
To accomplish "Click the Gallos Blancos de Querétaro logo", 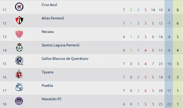I will pyautogui.click(x=19, y=61).
